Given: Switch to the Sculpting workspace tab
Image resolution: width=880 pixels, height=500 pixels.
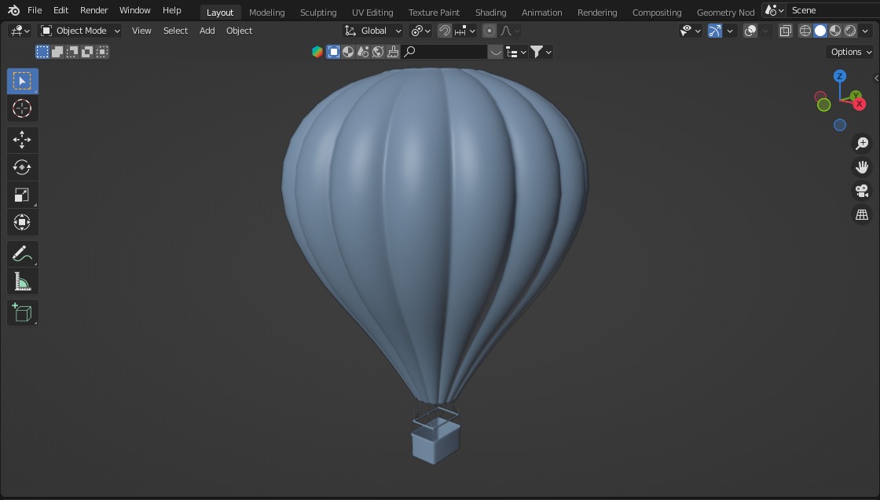Looking at the screenshot, I should [x=318, y=13].
